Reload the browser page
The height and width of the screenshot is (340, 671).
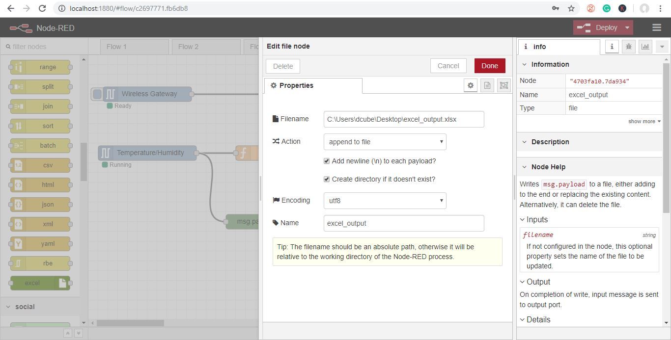click(x=42, y=8)
